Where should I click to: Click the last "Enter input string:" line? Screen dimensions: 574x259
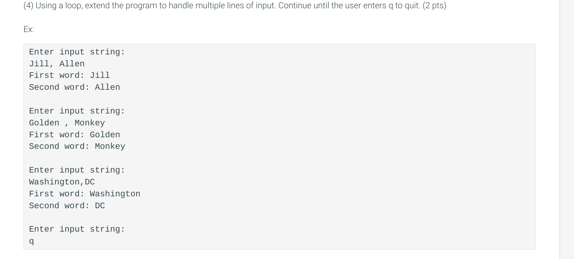77,229
